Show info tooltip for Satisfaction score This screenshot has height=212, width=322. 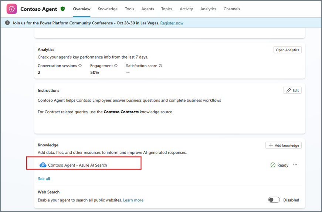pos(160,66)
